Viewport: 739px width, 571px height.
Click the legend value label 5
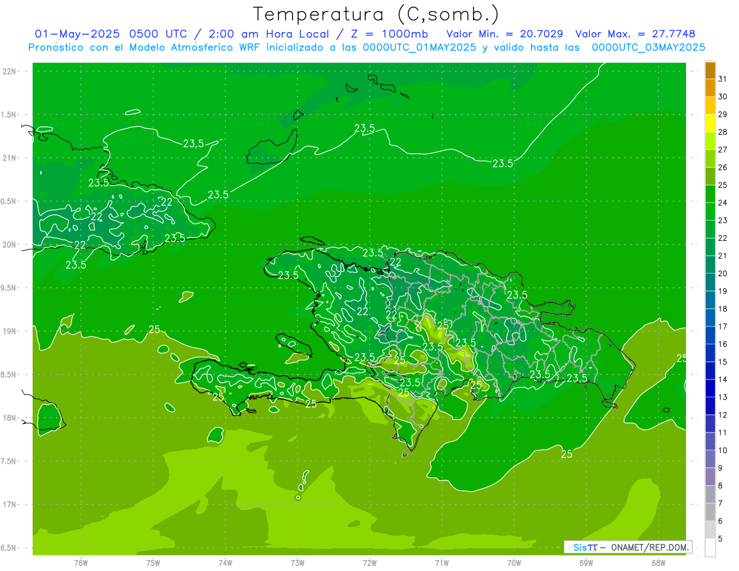[721, 539]
